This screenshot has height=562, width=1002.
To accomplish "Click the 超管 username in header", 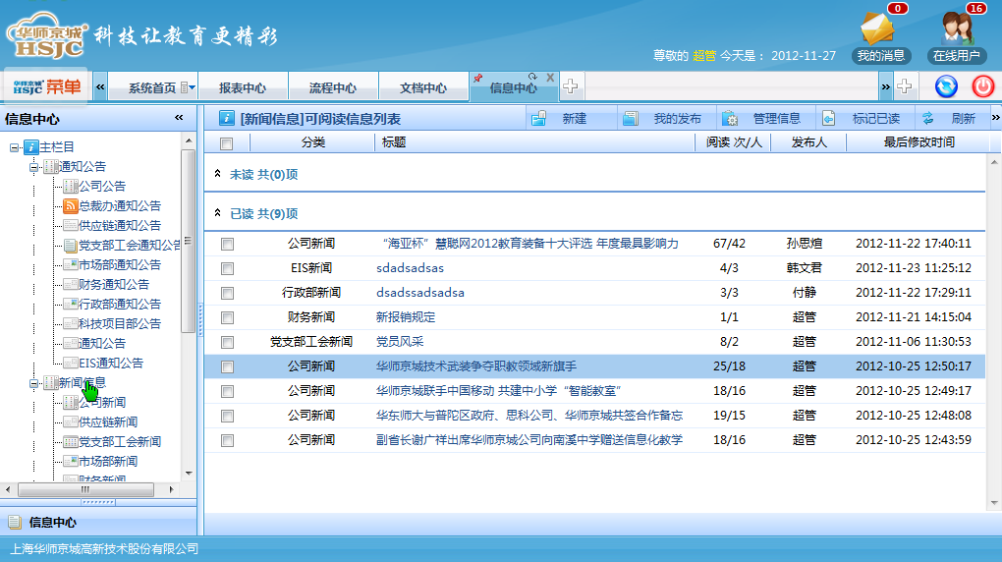I will pos(704,56).
